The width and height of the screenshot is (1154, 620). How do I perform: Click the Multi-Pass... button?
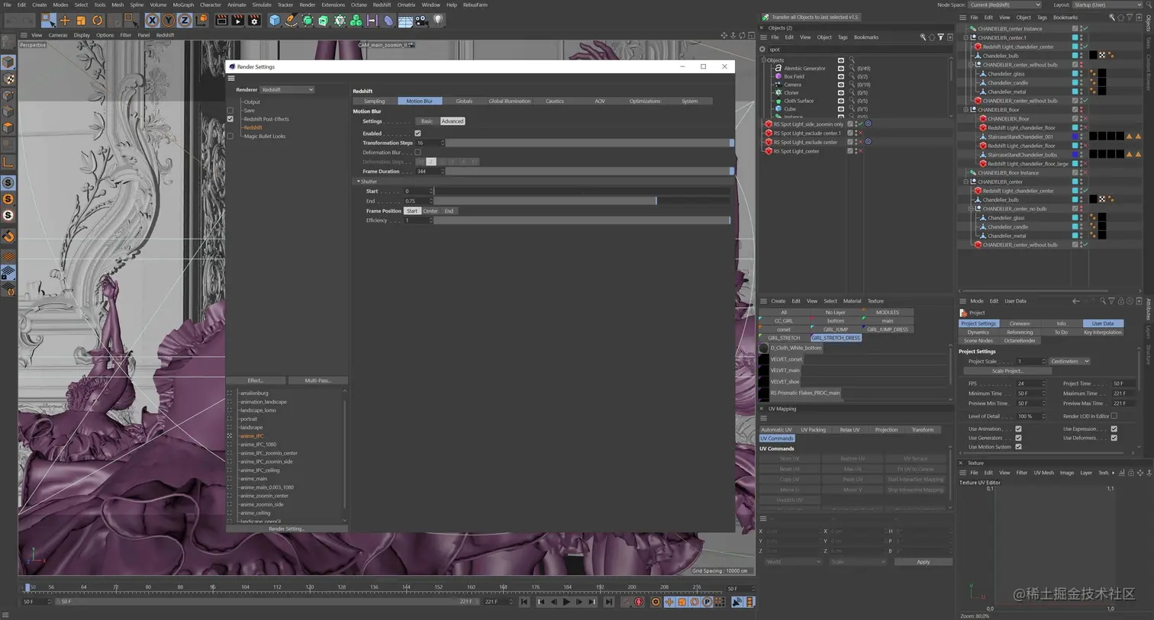318,381
